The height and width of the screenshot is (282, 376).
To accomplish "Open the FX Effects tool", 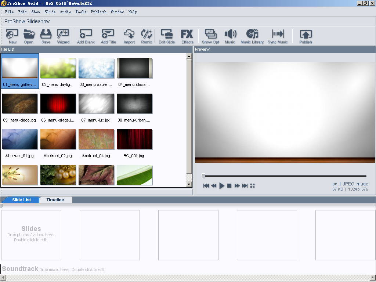I will coord(187,36).
